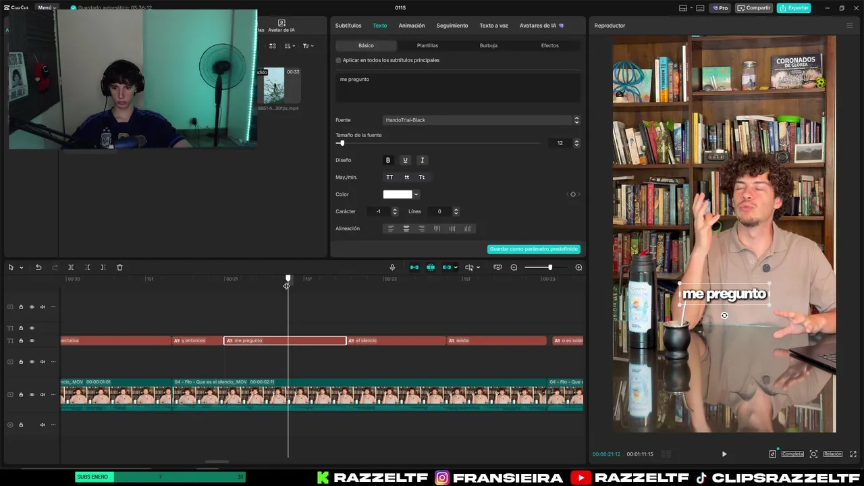This screenshot has height=486, width=864.
Task: Click the zoom out magnifier on timeline
Action: (x=514, y=267)
